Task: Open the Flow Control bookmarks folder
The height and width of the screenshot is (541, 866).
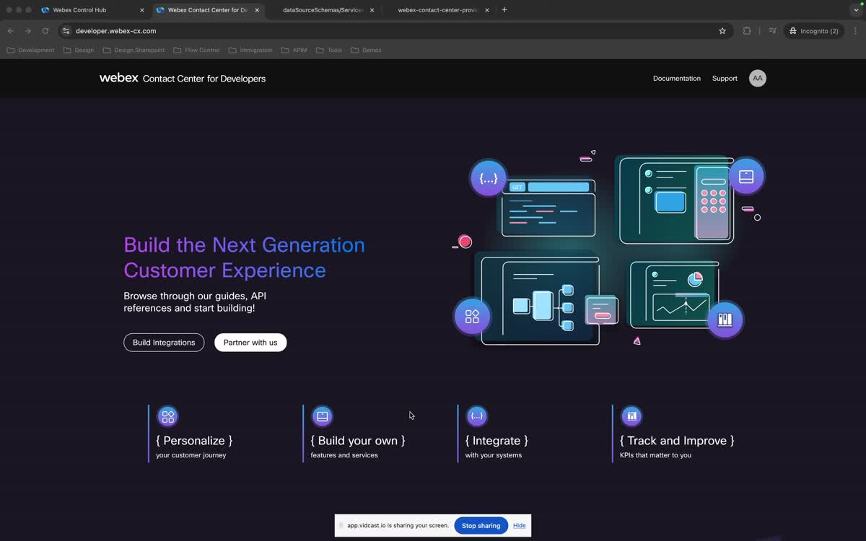Action: (196, 50)
